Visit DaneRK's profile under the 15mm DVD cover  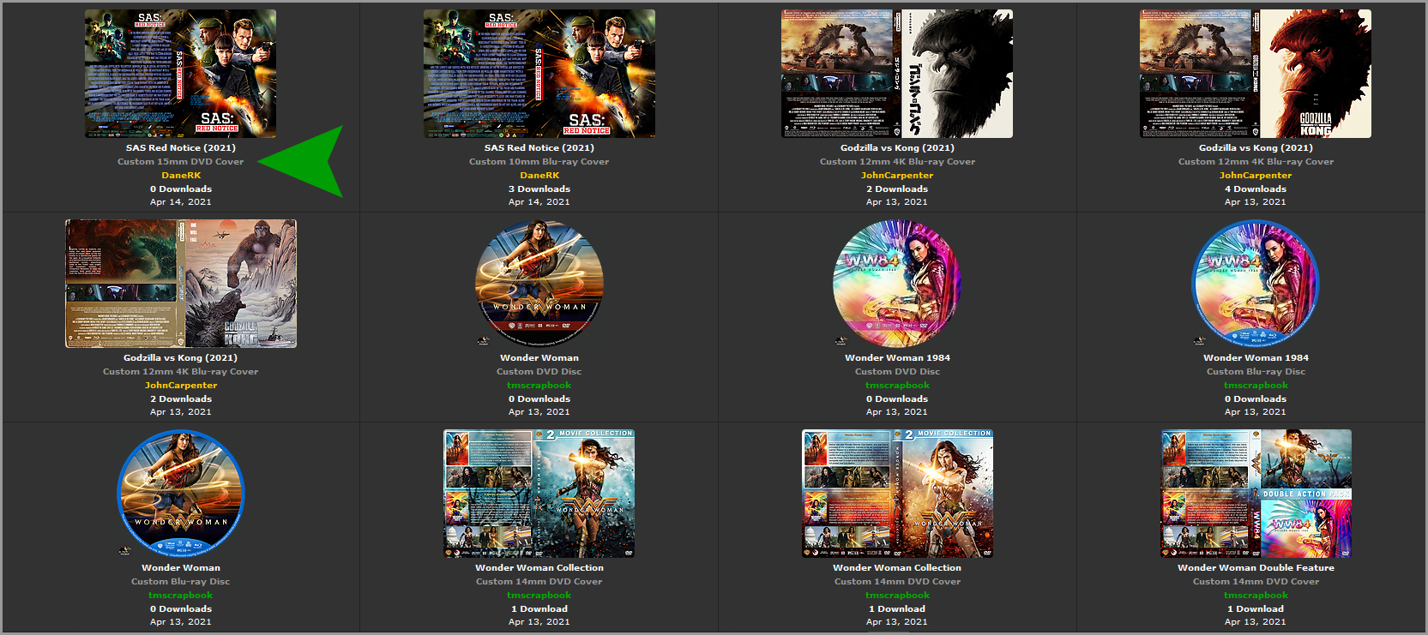[180, 175]
